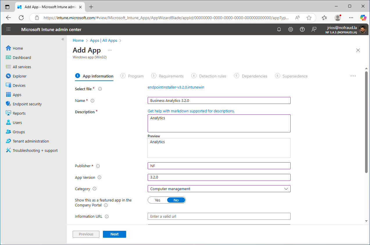Image resolution: width=370 pixels, height=245 pixels.
Task: Switch to the Supersedence step tab
Action: pyautogui.click(x=291, y=76)
